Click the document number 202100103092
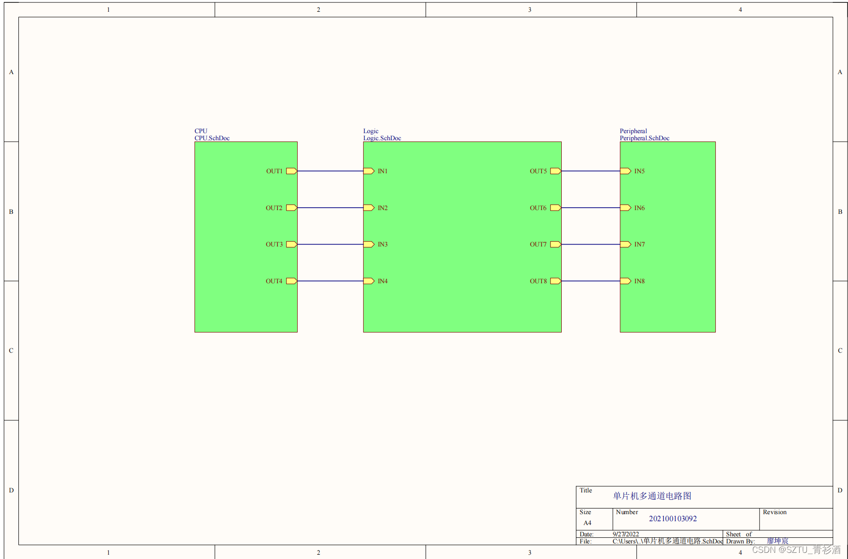Screen dimensions: 848x559 [x=673, y=518]
